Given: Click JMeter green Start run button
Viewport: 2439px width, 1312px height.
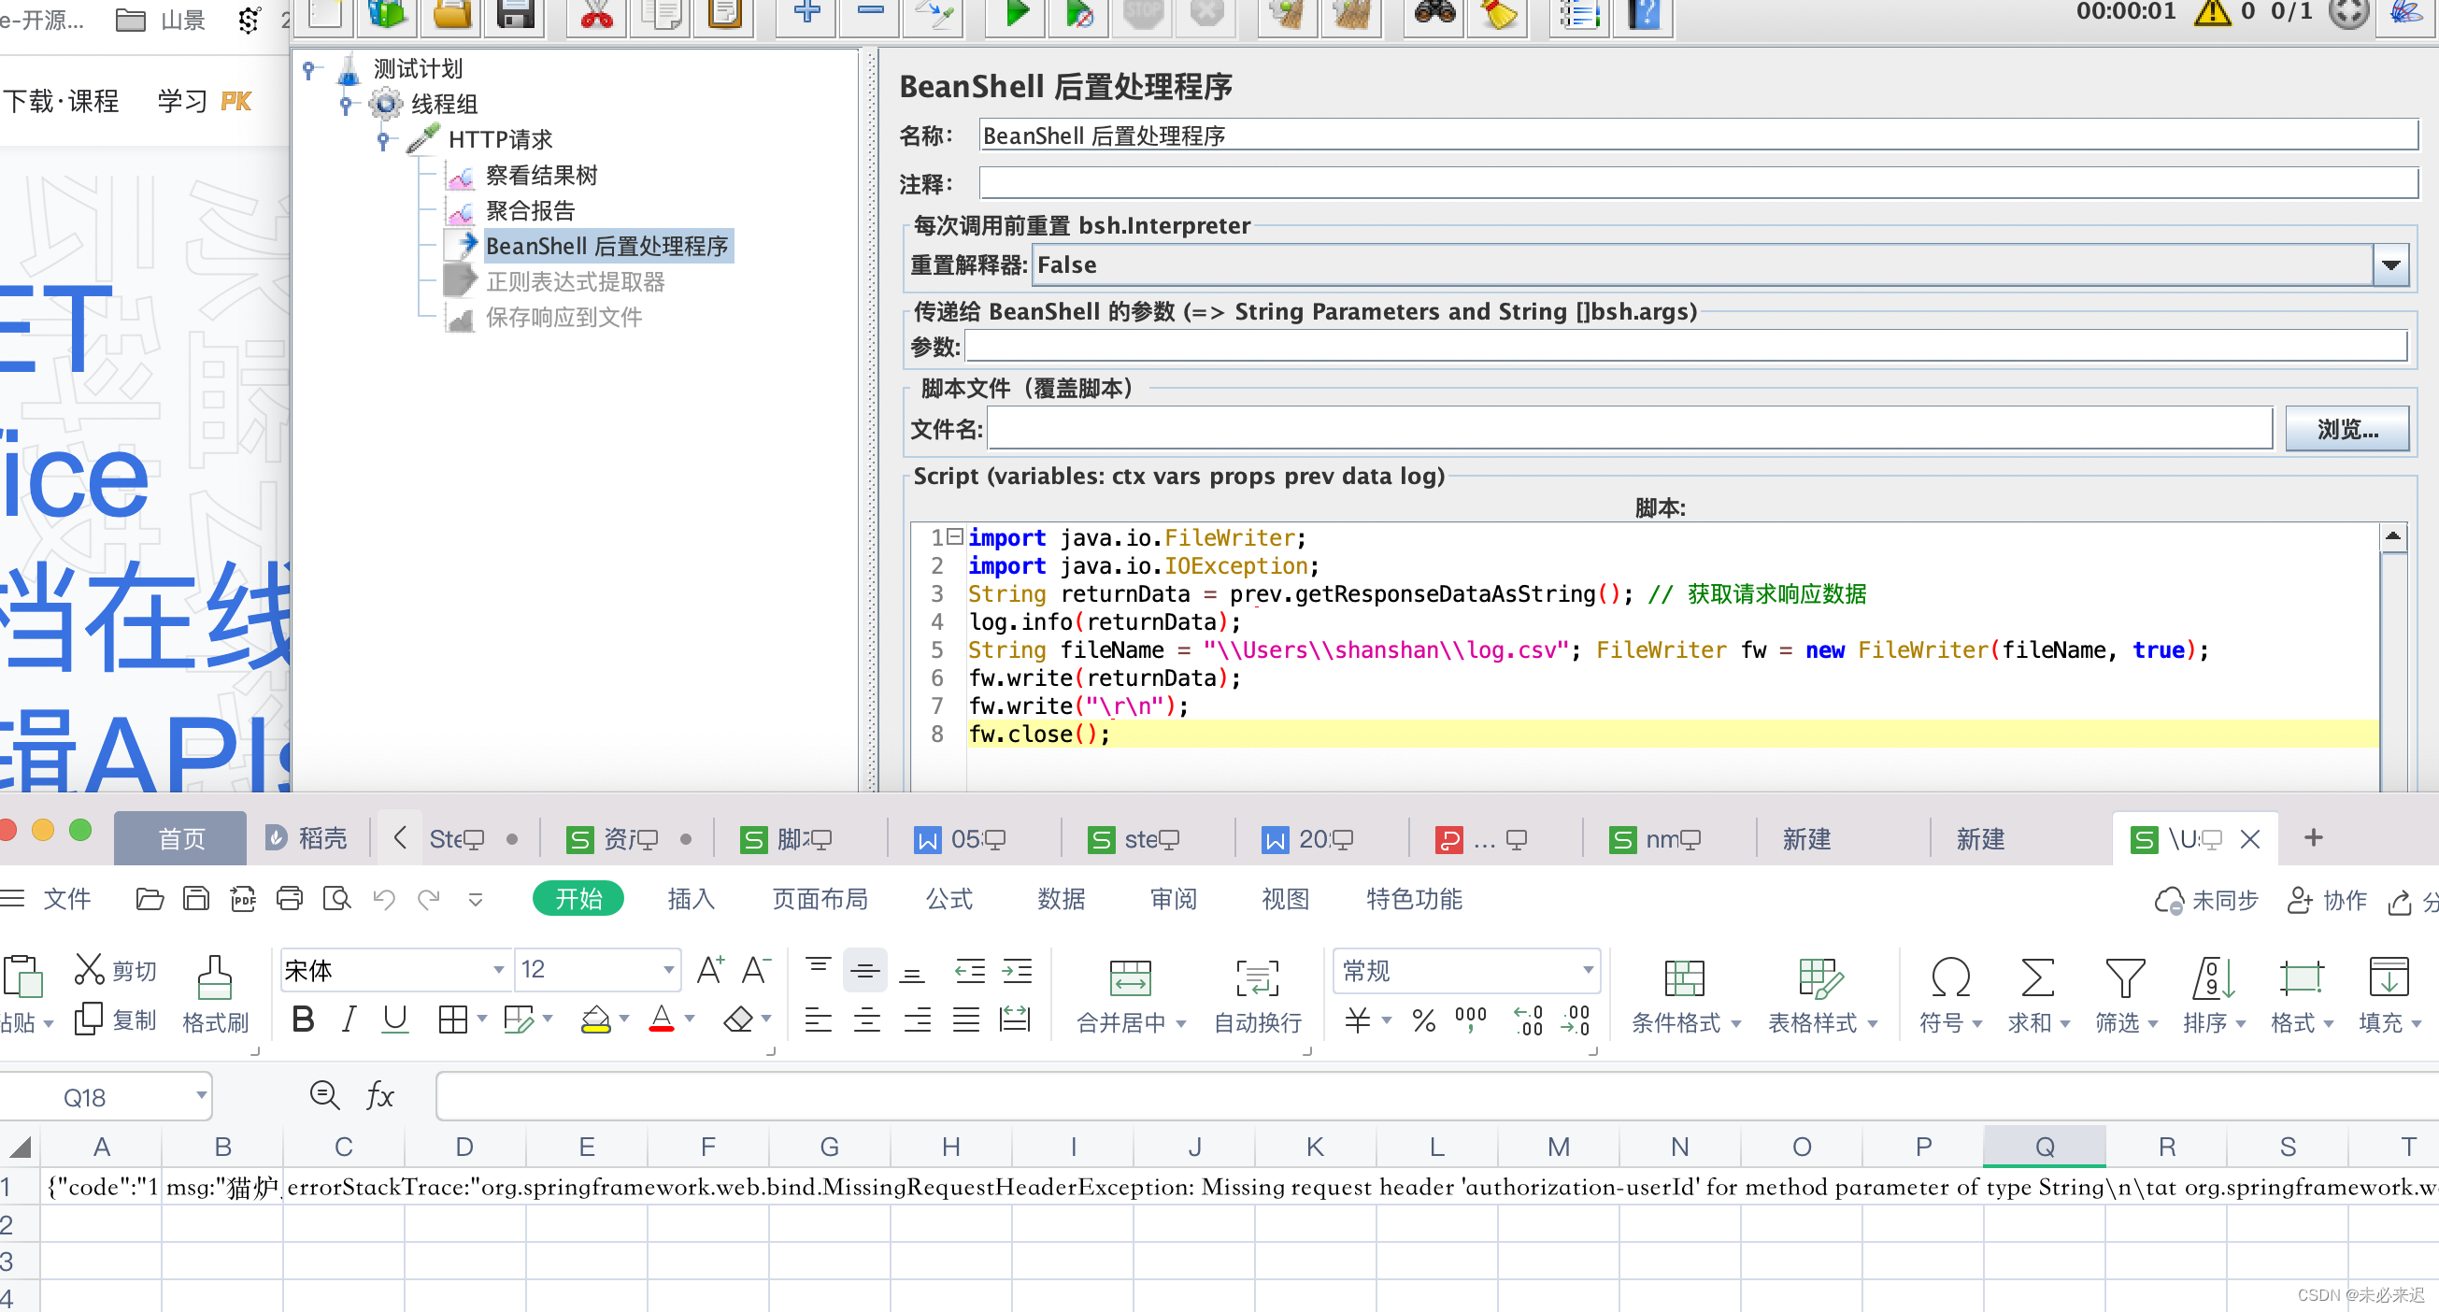Looking at the screenshot, I should tap(1015, 15).
